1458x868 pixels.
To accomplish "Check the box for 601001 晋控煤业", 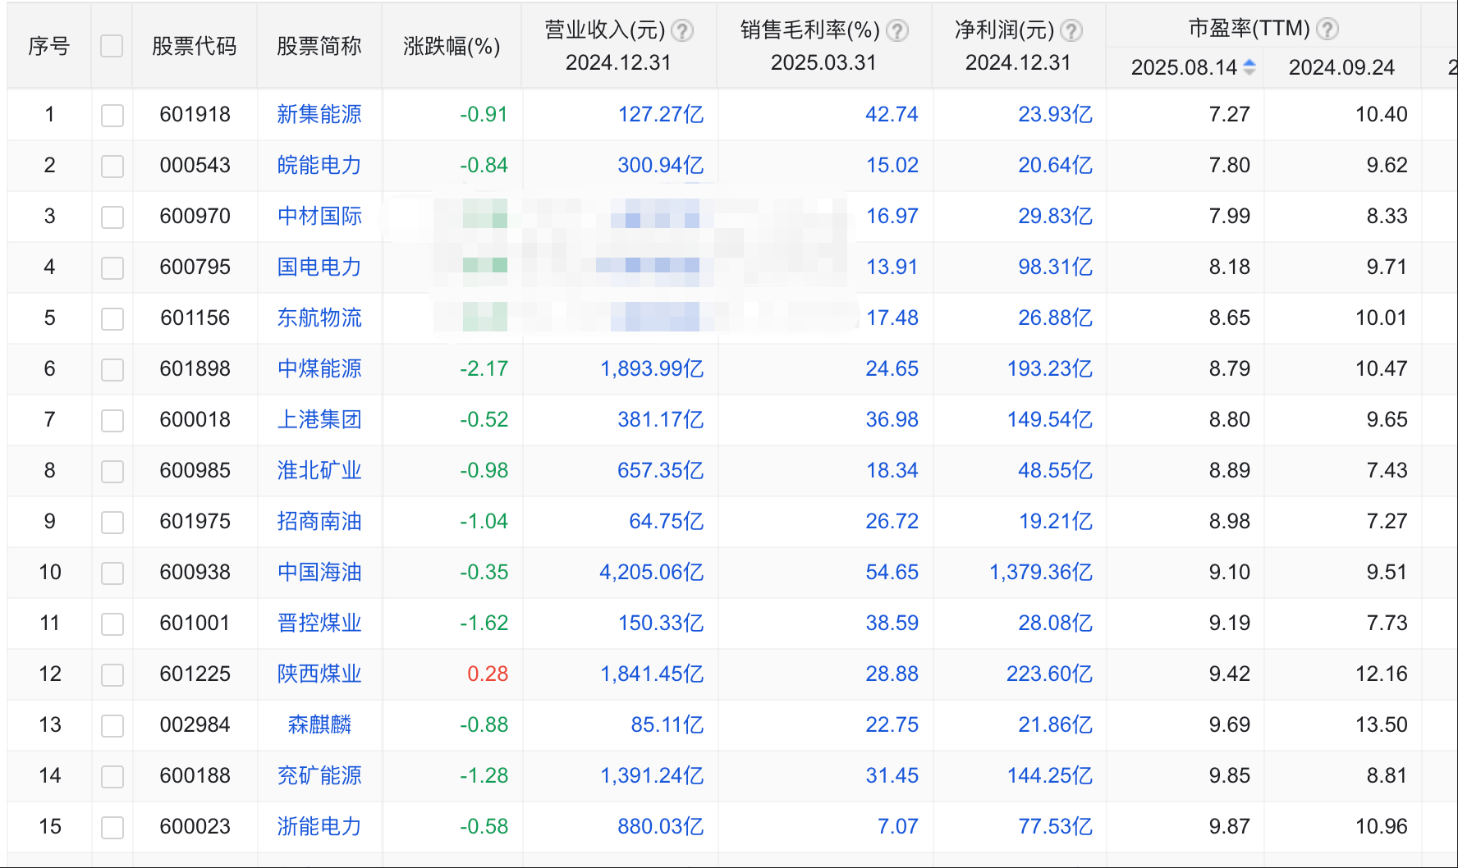I will click(x=112, y=624).
